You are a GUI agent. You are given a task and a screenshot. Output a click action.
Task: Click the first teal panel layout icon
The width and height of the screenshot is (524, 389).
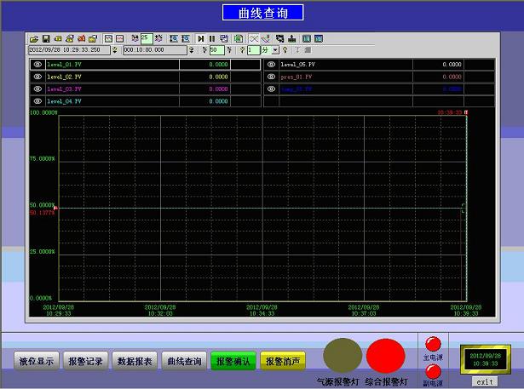(x=307, y=39)
